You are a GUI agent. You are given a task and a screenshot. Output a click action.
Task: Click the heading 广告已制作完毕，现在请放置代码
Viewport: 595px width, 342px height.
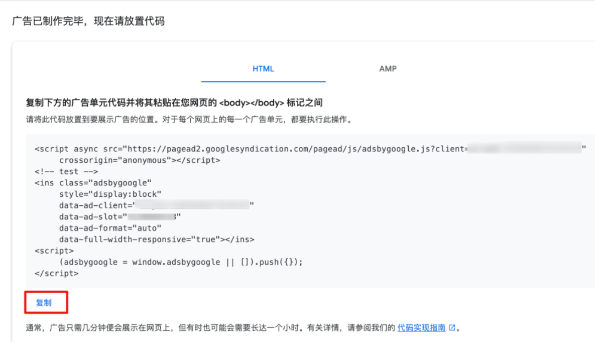pyautogui.click(x=88, y=22)
